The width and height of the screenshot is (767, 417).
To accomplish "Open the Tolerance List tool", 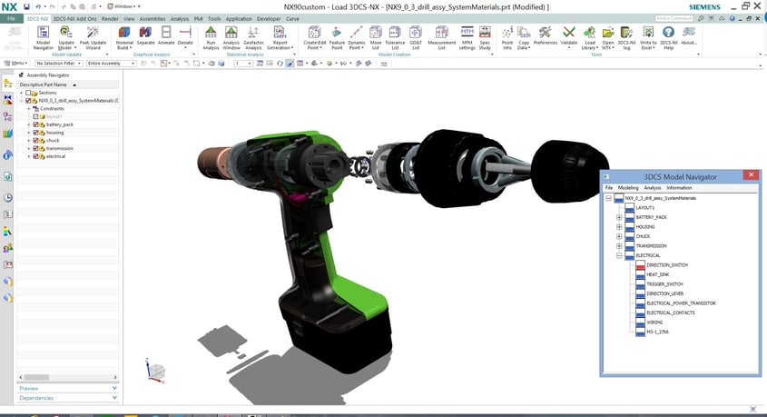I will click(395, 36).
